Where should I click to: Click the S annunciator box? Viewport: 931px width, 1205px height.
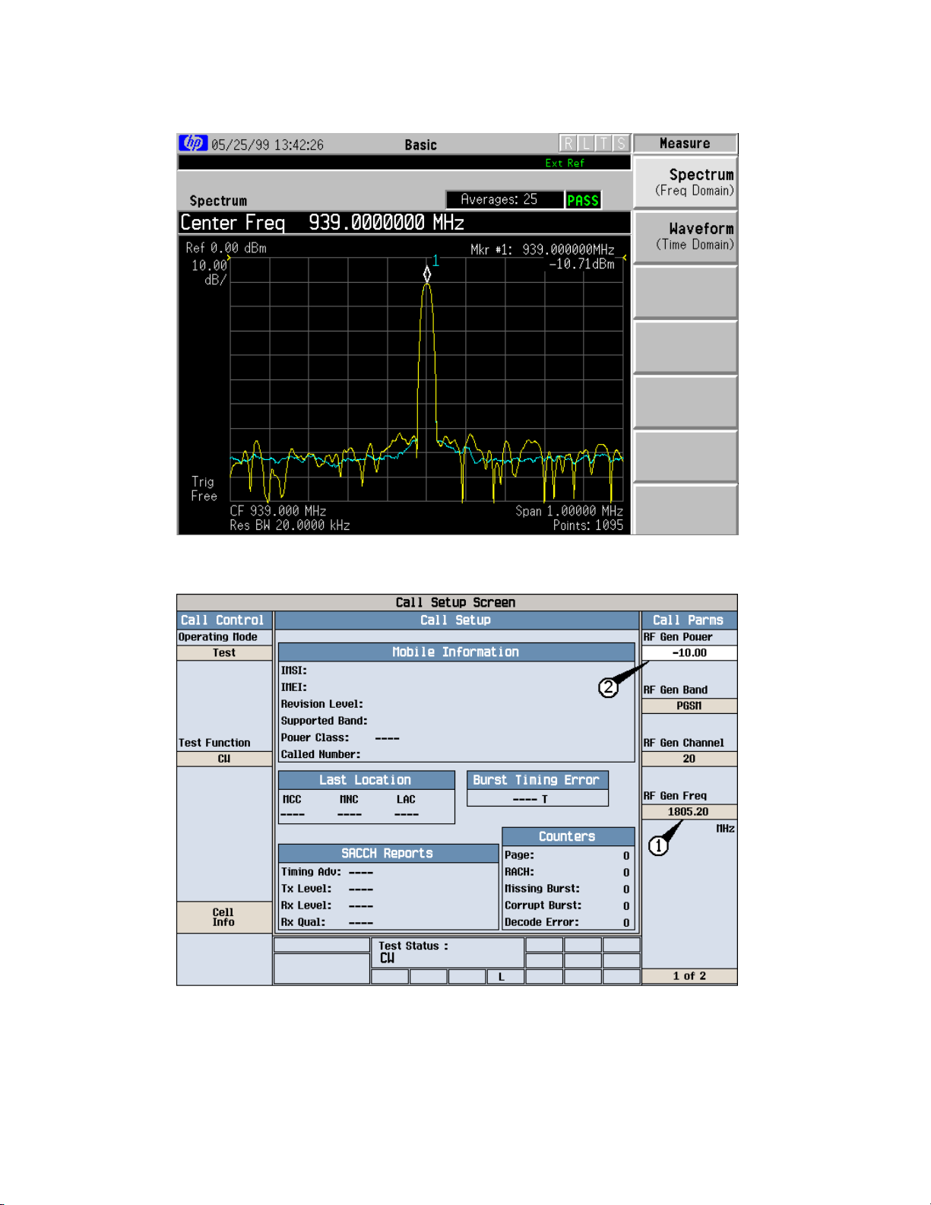tap(622, 143)
